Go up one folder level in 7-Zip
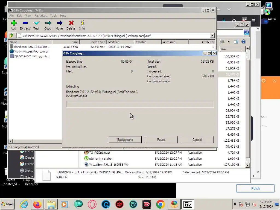 pyautogui.click(x=11, y=36)
